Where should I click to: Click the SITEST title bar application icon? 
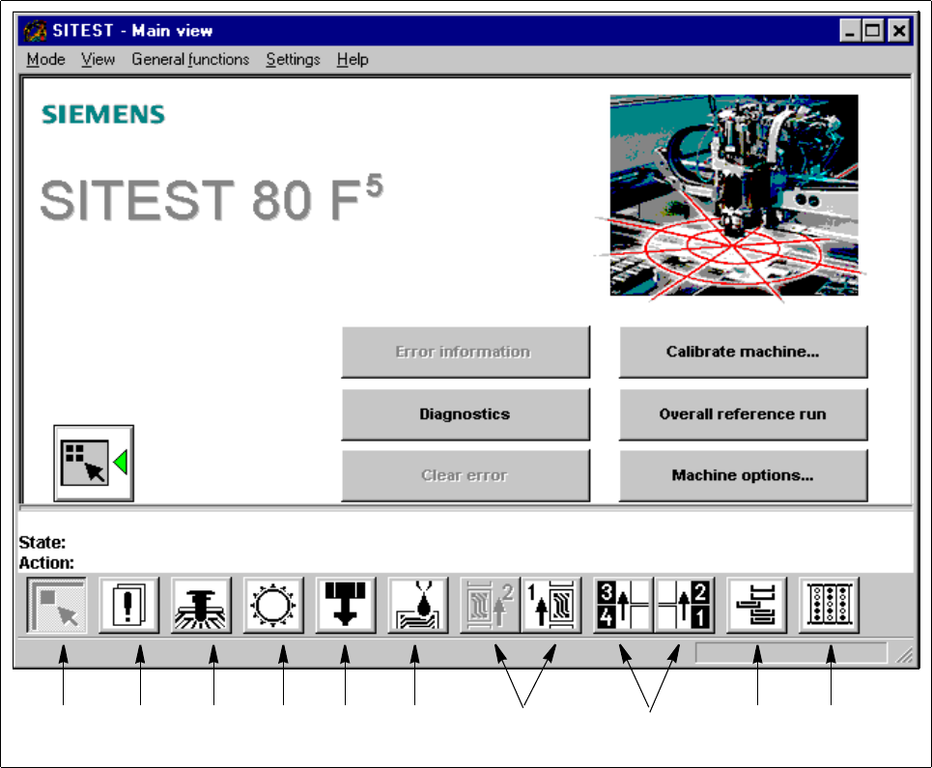tap(36, 31)
